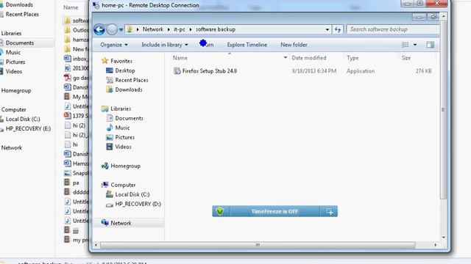The image size is (471, 264).
Task: Click the Network segment in address bar
Action: coord(152,29)
